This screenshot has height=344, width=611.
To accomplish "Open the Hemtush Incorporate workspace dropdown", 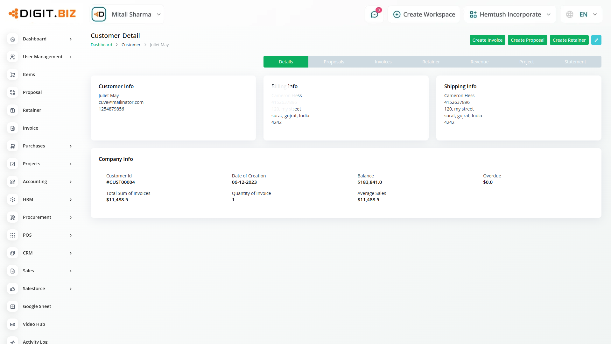I will pyautogui.click(x=510, y=14).
